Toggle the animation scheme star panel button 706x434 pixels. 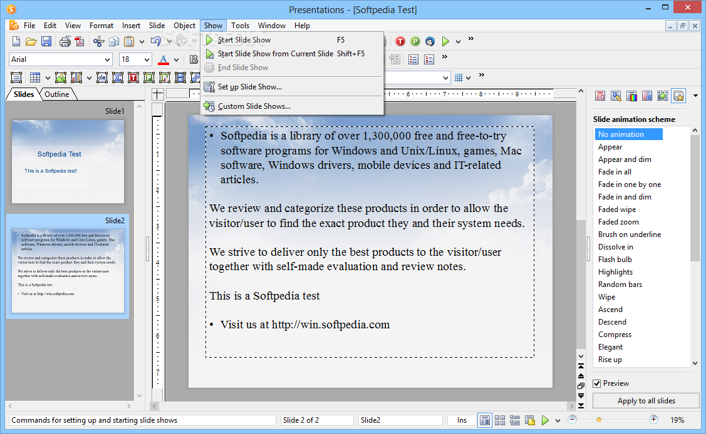pos(678,96)
